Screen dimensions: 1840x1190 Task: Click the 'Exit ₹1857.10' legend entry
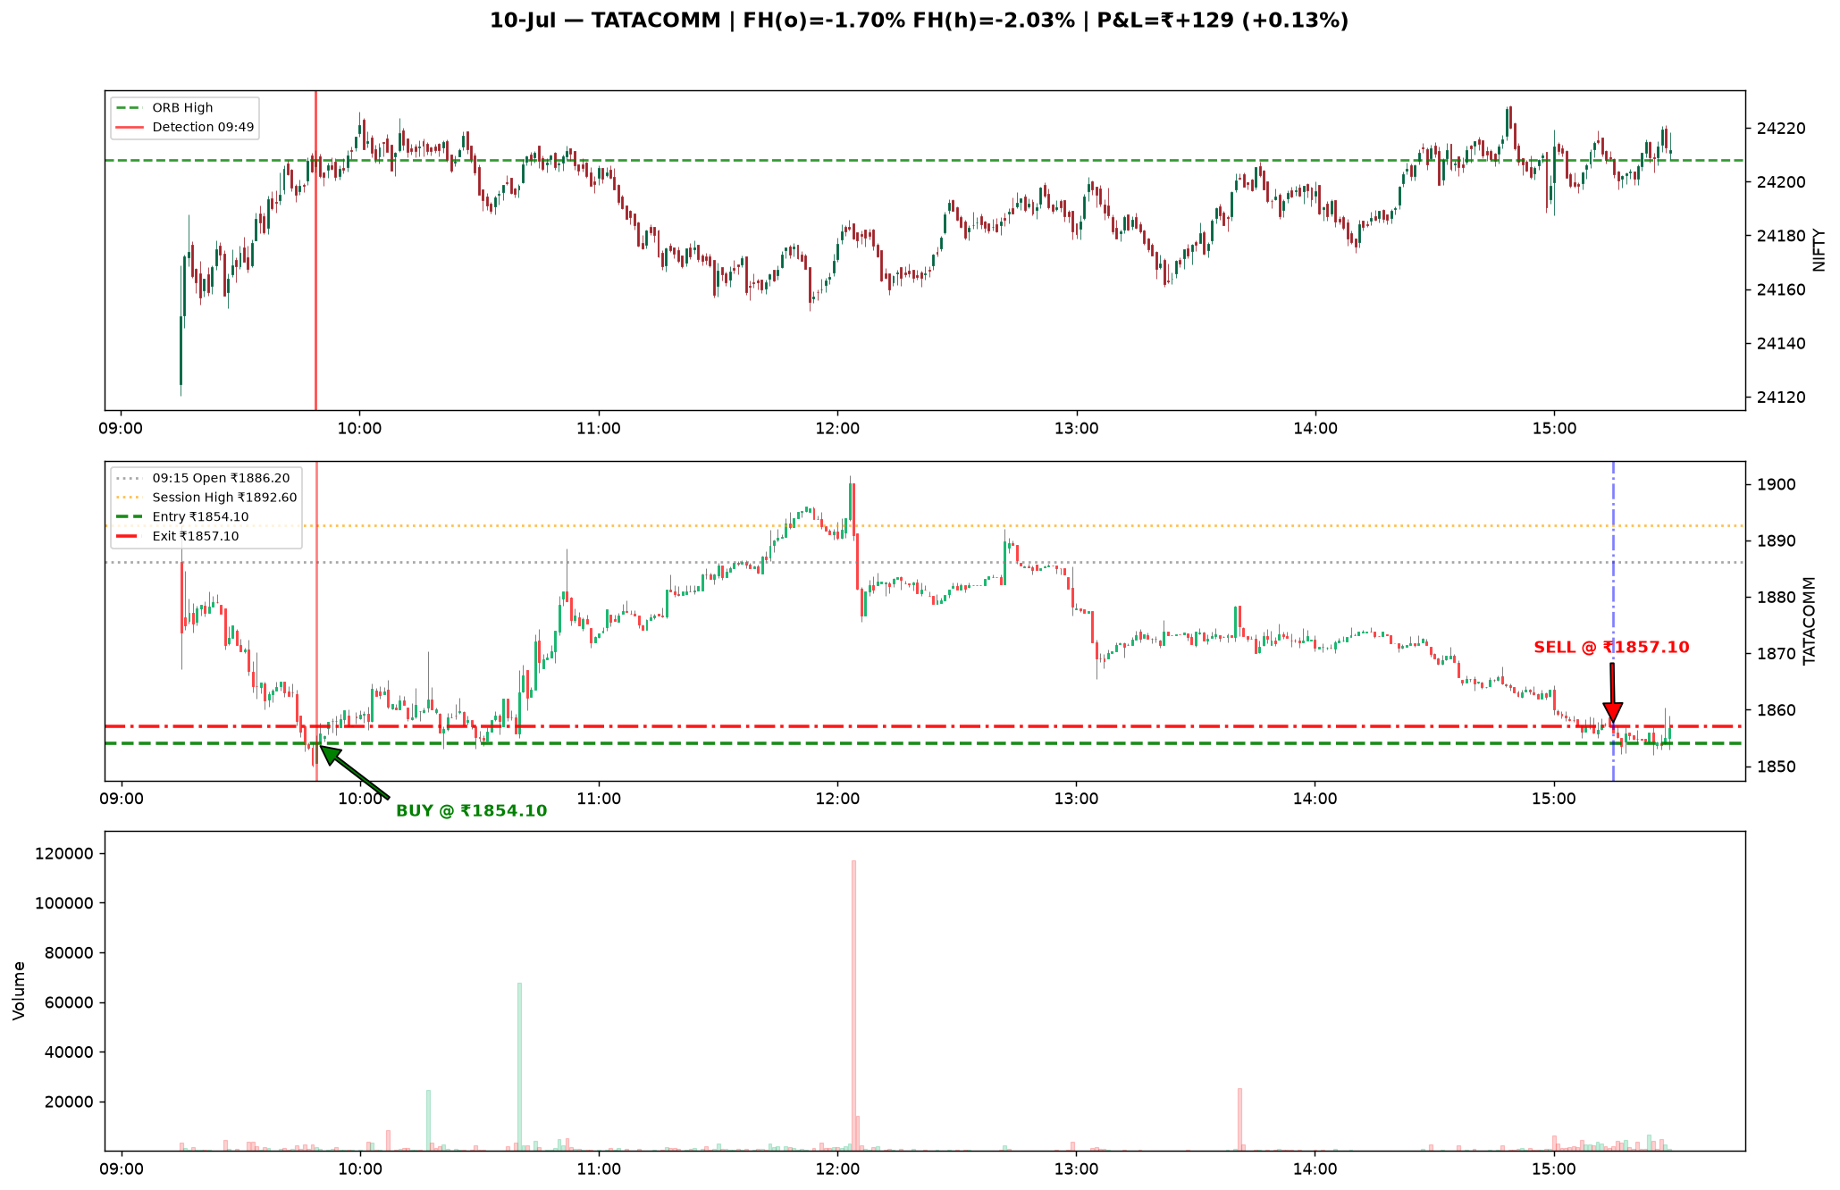pyautogui.click(x=177, y=537)
